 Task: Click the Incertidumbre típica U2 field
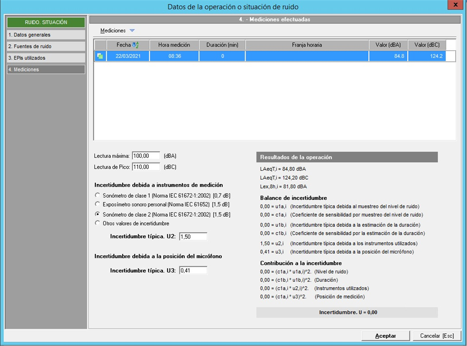pos(193,237)
